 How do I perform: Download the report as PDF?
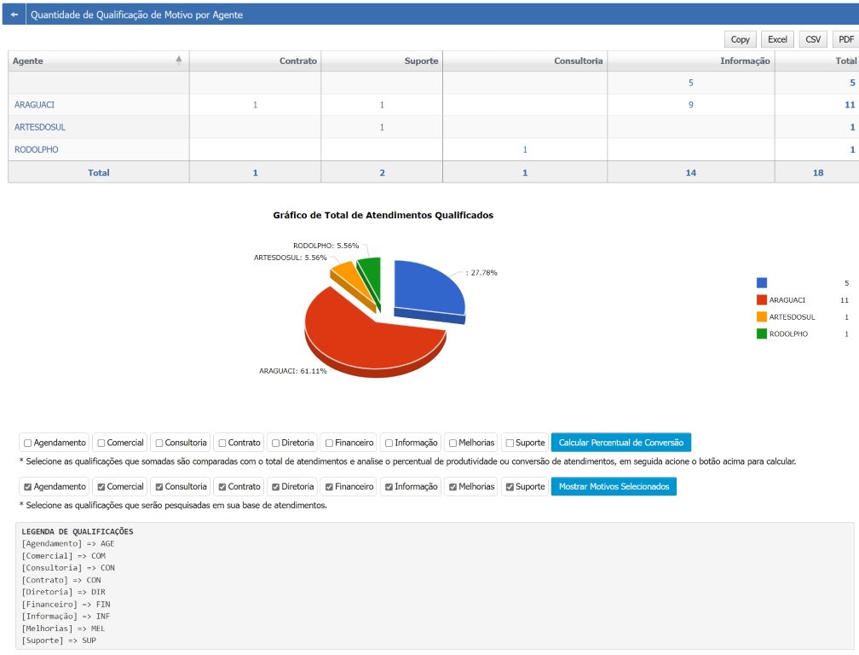point(846,39)
